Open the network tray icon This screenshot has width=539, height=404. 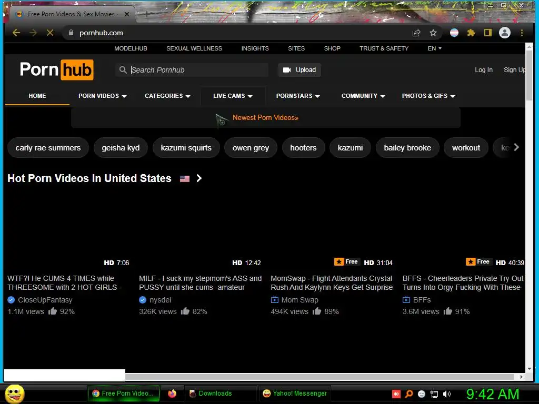[434, 394]
